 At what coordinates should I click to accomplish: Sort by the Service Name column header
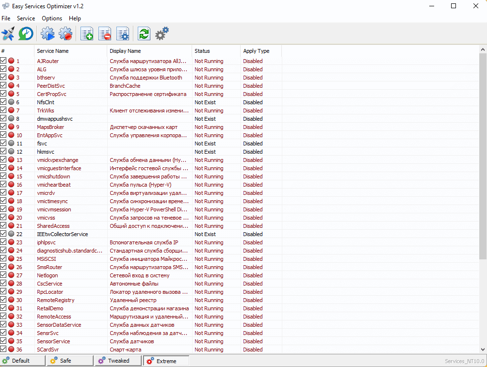tap(70, 51)
